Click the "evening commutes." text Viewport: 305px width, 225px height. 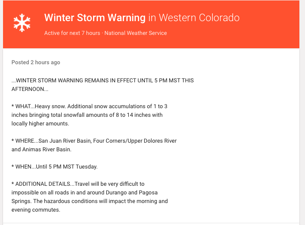pos(36,210)
